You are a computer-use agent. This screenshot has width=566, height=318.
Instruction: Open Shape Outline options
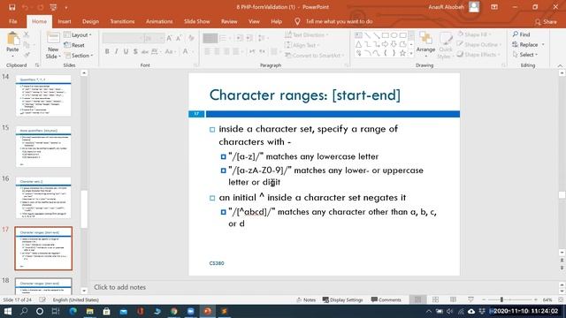(x=479, y=45)
